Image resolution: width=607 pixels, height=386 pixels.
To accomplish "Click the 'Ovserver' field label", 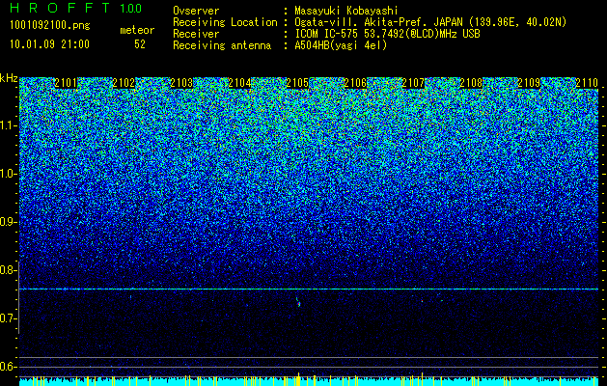I will [196, 11].
